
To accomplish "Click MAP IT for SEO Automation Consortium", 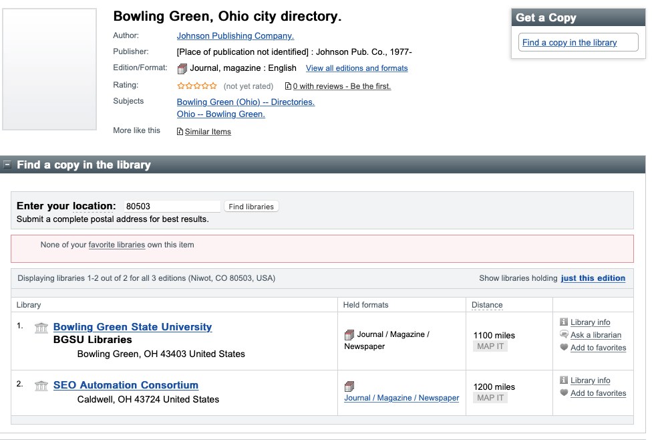I will pos(490,398).
